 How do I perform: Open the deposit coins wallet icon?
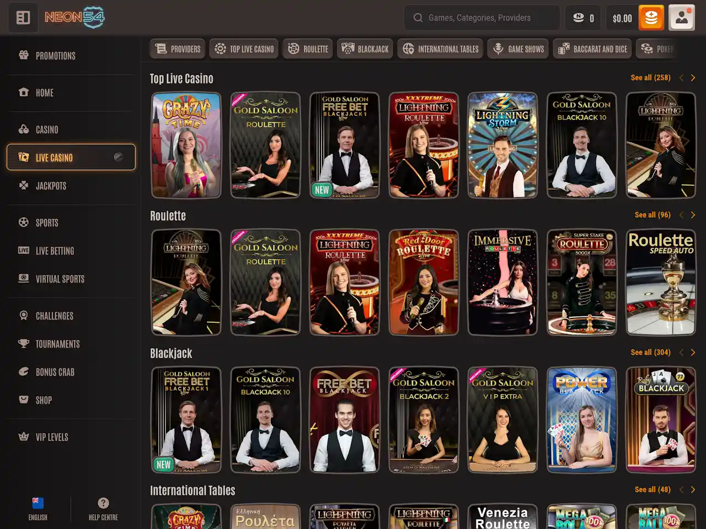coord(651,18)
